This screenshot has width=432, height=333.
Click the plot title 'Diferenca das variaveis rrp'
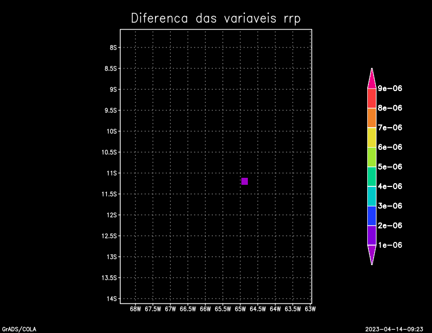(x=215, y=18)
